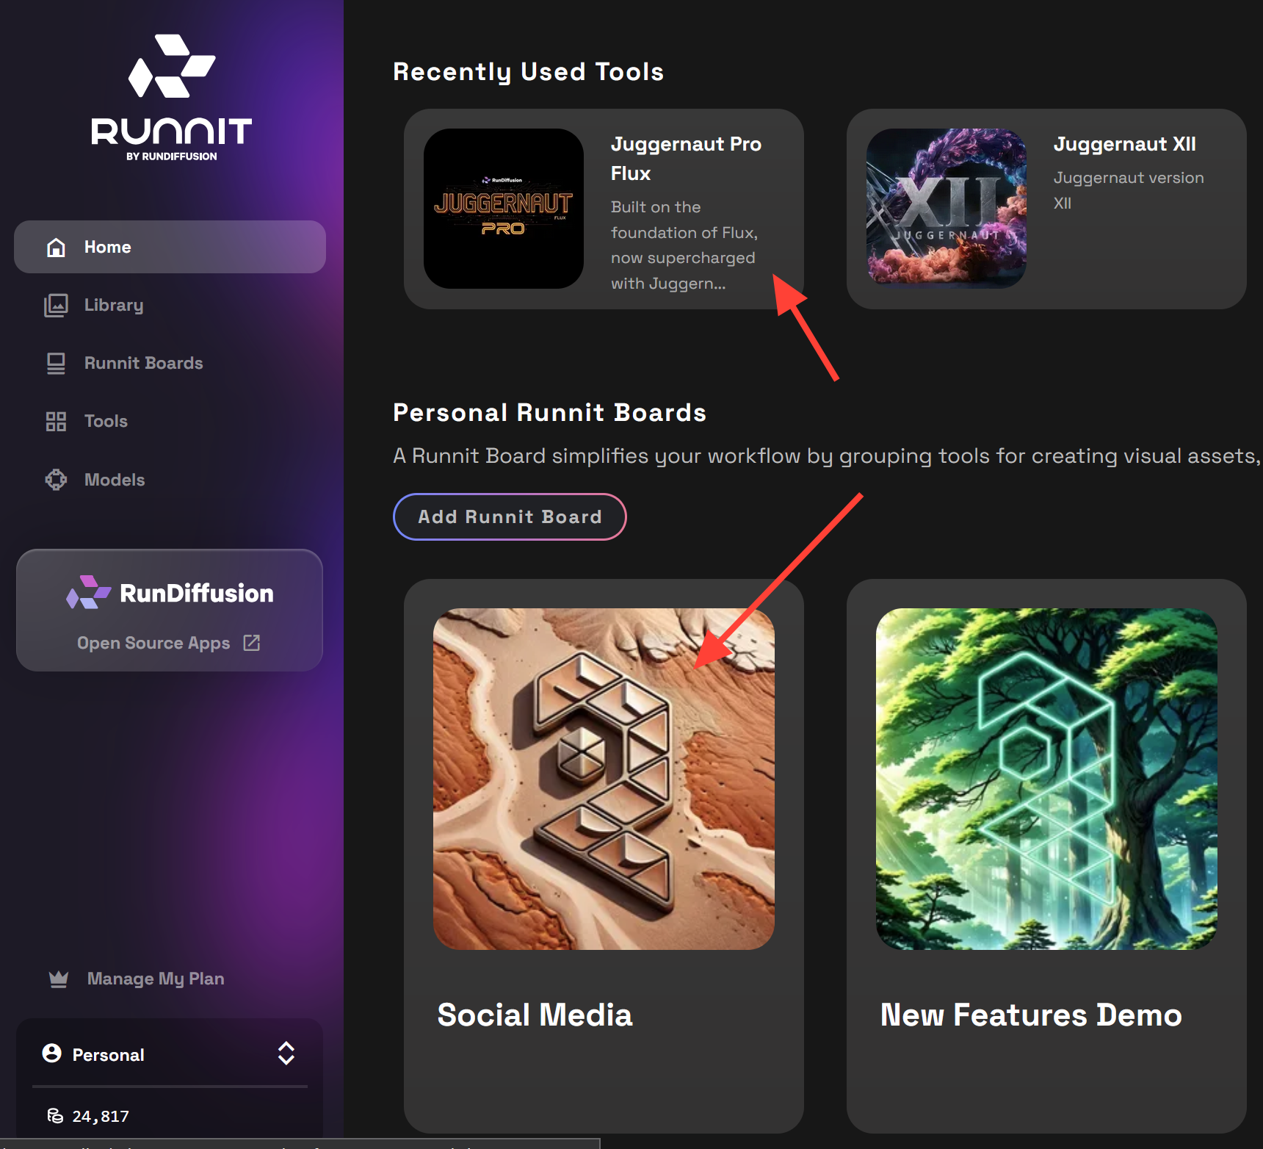Open the Juggernaut XII tool title
The image size is (1263, 1149).
click(x=1125, y=144)
